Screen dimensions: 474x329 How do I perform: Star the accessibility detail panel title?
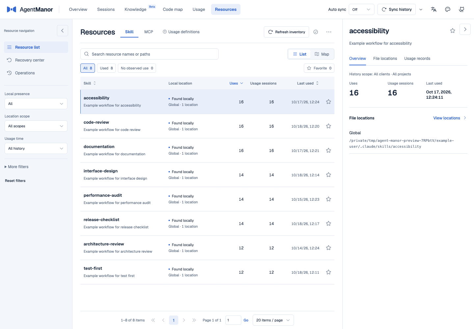coord(453,31)
